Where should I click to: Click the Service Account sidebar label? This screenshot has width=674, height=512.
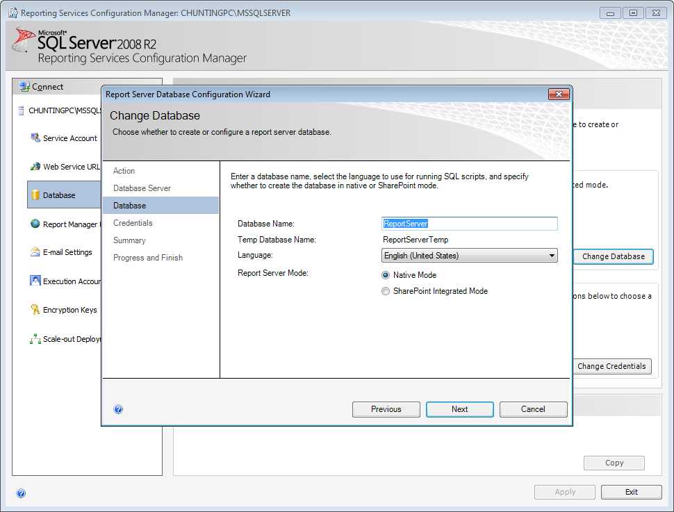tap(70, 138)
